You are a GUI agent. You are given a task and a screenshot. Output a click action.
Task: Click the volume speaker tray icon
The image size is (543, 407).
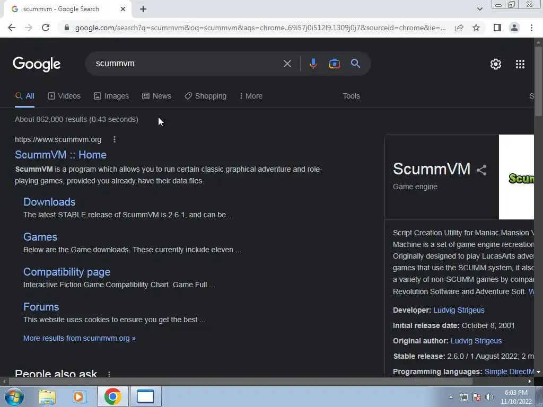[489, 397]
